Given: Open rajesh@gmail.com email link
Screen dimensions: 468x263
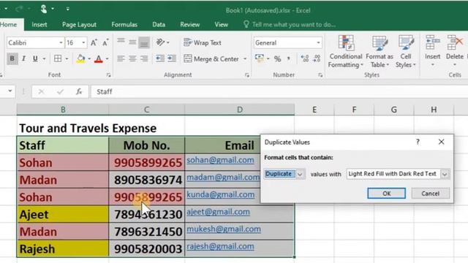Looking at the screenshot, I should pos(220,246).
